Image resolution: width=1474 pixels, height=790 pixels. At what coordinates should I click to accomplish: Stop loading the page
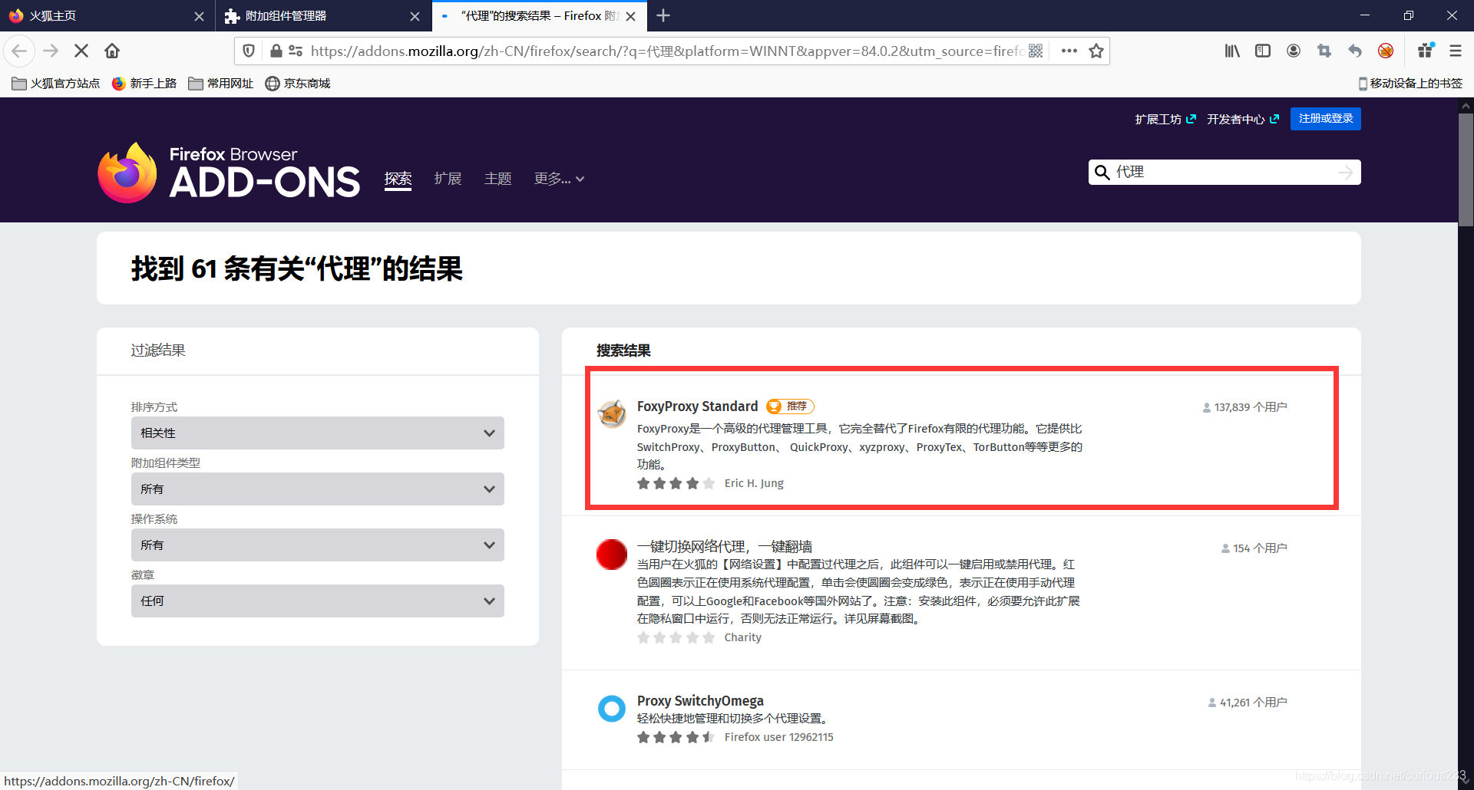(x=81, y=51)
